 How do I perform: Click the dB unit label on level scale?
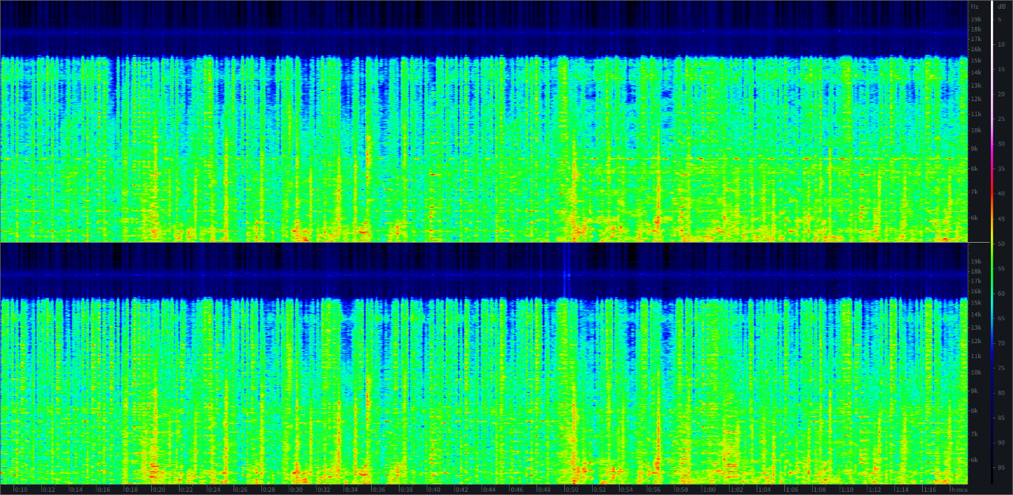(1001, 6)
